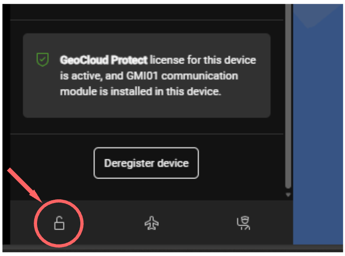
Task: Open the police officer theft-report icon
Action: (x=244, y=222)
